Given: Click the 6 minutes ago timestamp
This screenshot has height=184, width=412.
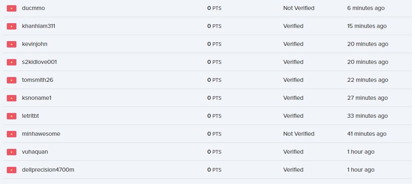Looking at the screenshot, I should tap(366, 8).
